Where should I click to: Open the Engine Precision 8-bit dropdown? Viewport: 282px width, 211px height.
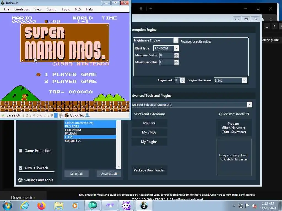(245, 80)
